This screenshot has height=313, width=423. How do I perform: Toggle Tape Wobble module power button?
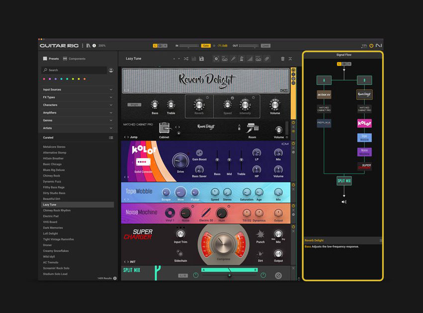[293, 185]
